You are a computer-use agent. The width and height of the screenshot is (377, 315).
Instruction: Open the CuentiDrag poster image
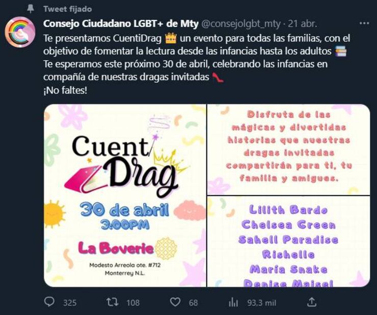(x=125, y=196)
